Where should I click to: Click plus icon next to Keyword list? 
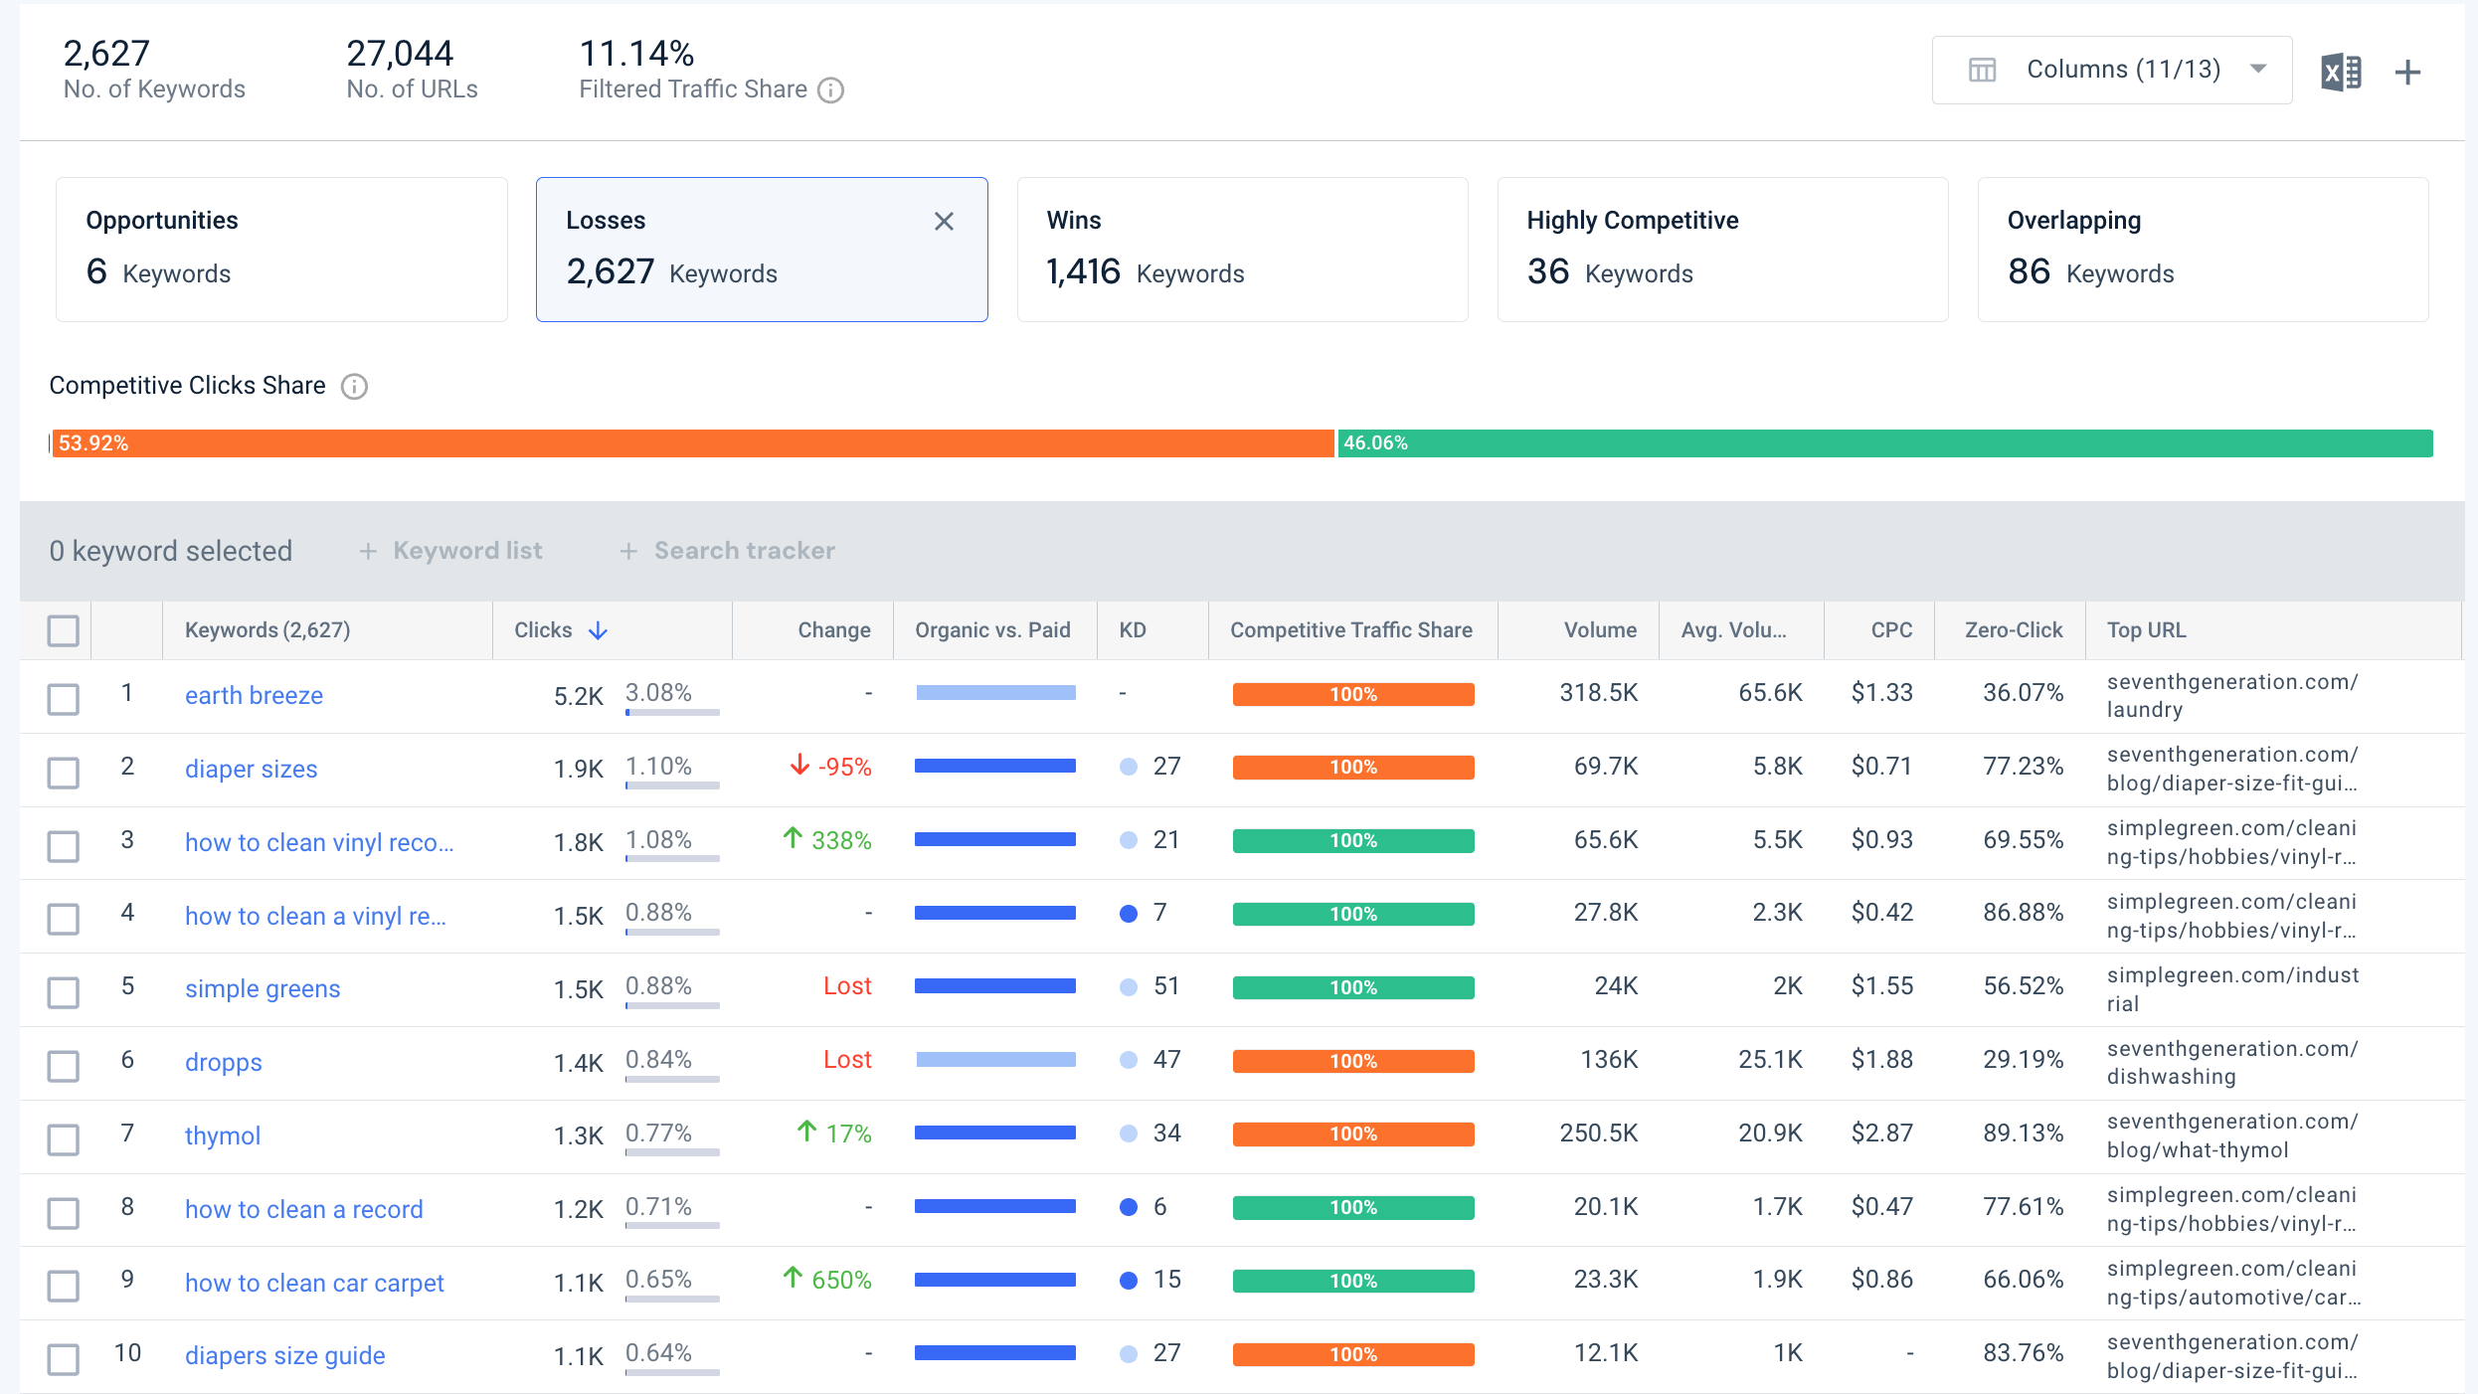[368, 551]
